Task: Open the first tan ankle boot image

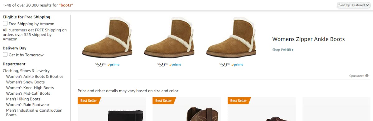Action: click(107, 38)
